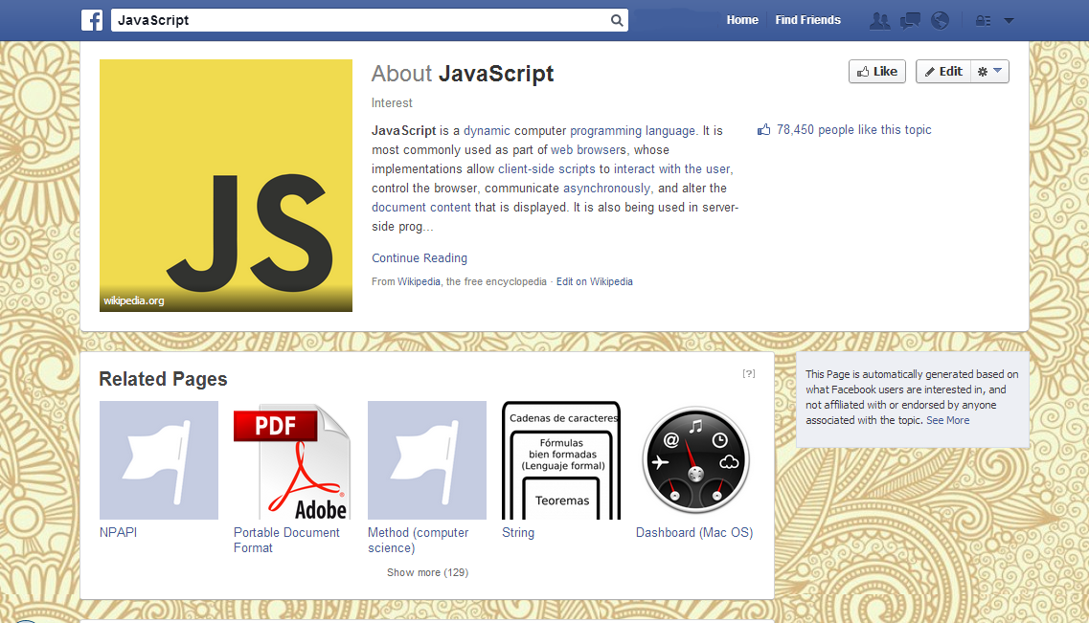Open the NPAPI page link
Viewport: 1089px width, 623px height.
(x=118, y=533)
